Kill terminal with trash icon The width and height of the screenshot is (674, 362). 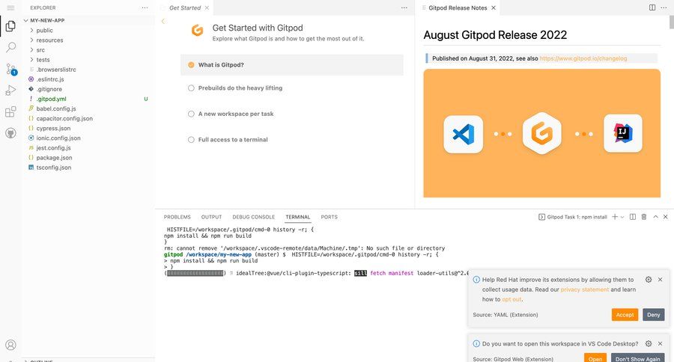(644, 217)
